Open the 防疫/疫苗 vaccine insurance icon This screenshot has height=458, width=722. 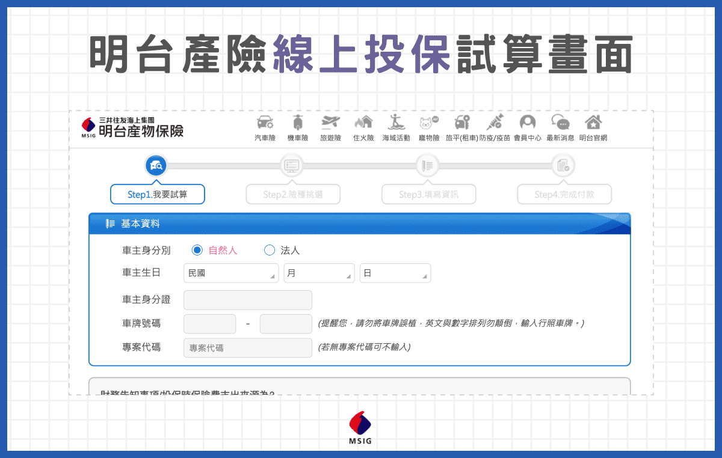pyautogui.click(x=495, y=122)
